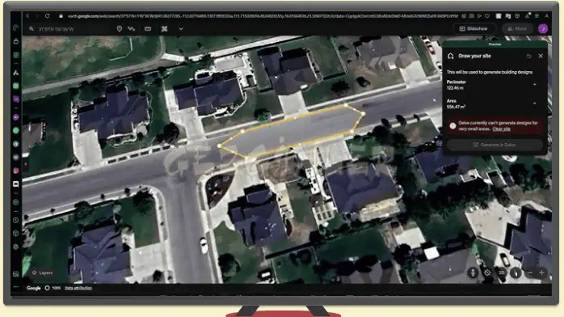Click the Perimeter value 122.46 m
Viewport: 564px width, 317px height.
pos(455,88)
